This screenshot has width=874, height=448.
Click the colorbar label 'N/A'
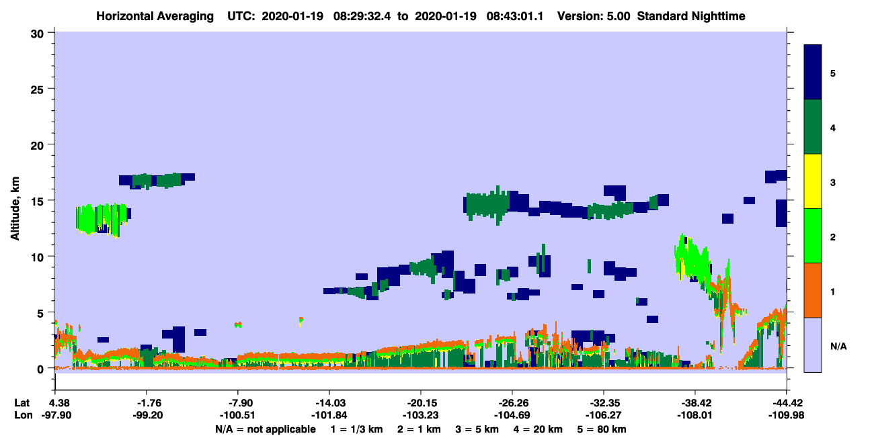pos(838,347)
